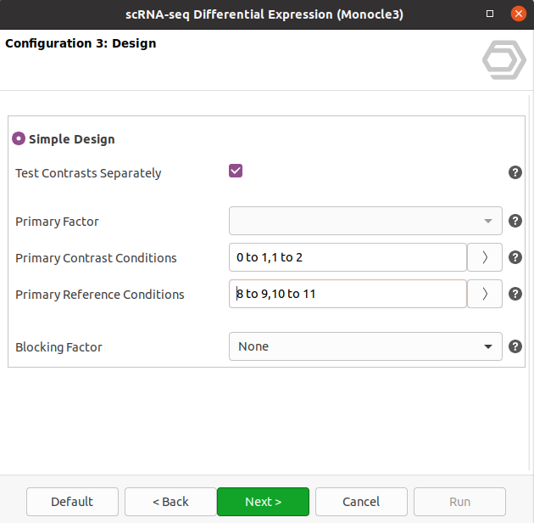Open help for Primary Contrast Conditions
The width and height of the screenshot is (534, 523).
pos(515,257)
